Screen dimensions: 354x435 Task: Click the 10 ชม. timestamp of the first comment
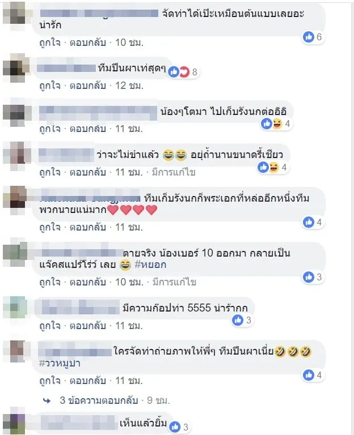(x=129, y=42)
